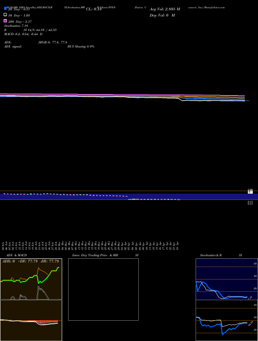The image size is (258, 341).
Task: Click the 'BUY Slowing @ 0%' signal text
Action: tap(81, 47)
